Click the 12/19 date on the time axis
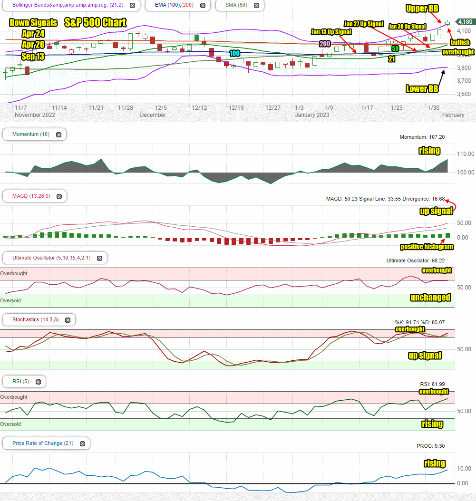The image size is (476, 501). click(236, 108)
